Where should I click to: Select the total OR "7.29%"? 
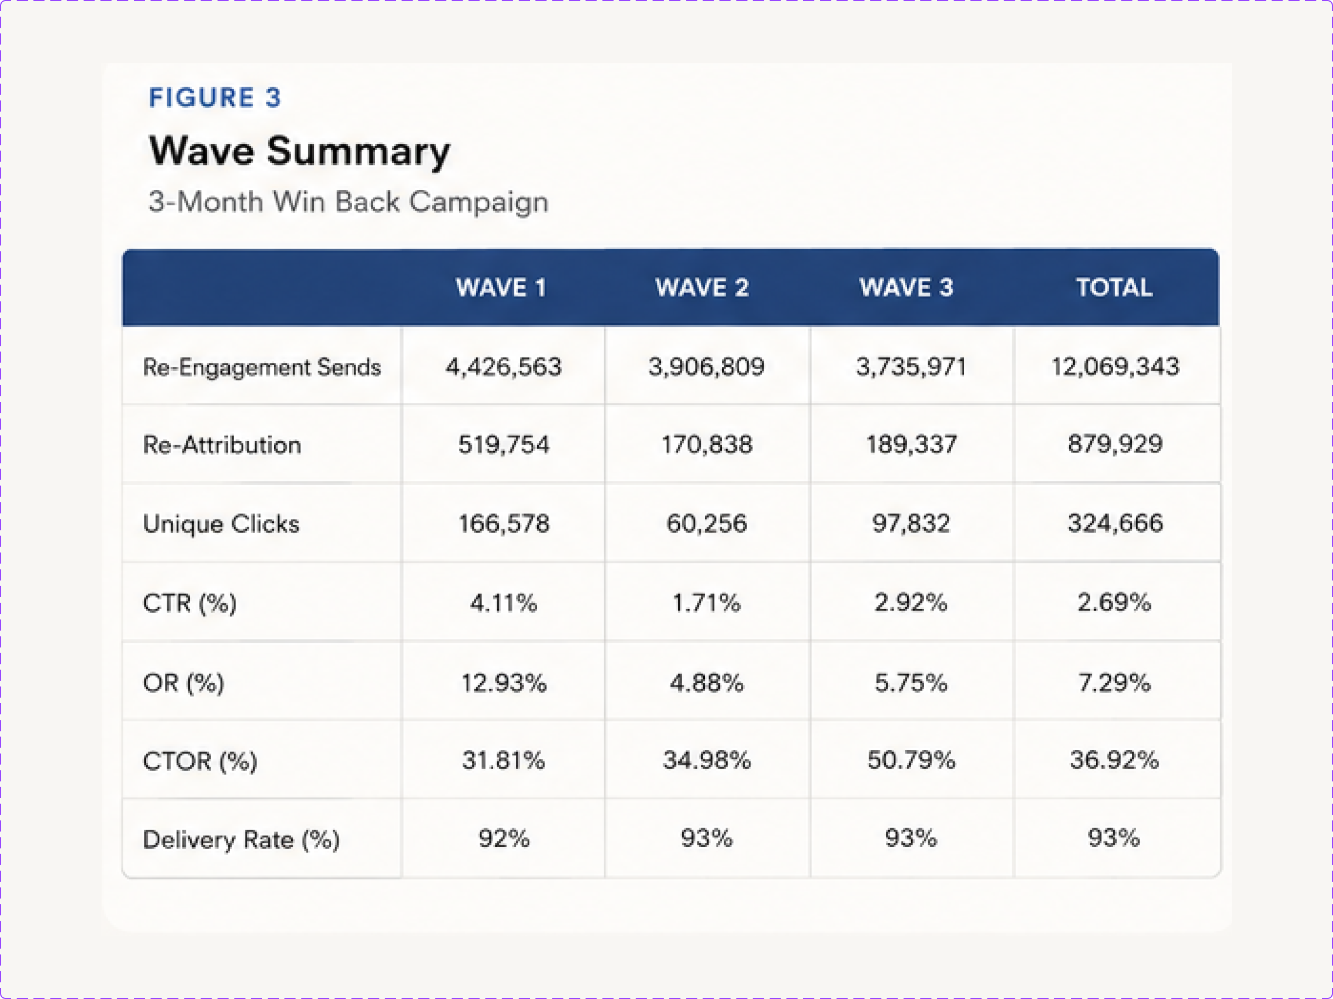tap(1114, 683)
